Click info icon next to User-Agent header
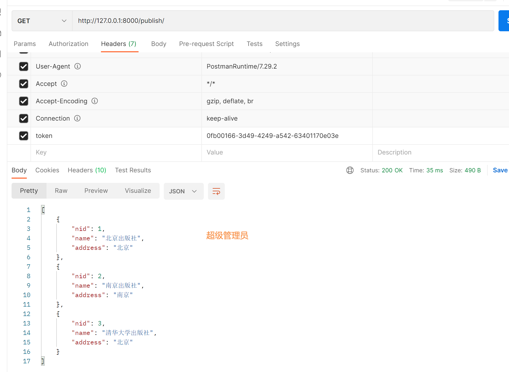The image size is (509, 372). click(77, 66)
